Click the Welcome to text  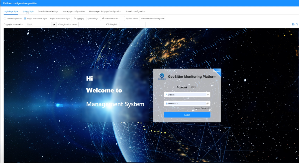[104, 90]
